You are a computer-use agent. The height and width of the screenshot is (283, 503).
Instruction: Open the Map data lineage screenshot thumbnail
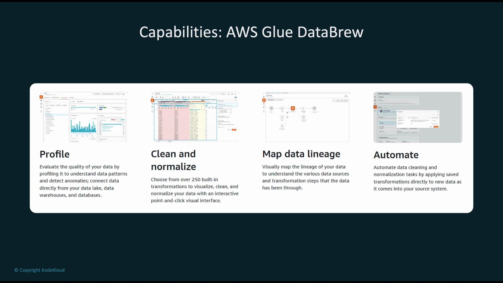[x=306, y=117]
